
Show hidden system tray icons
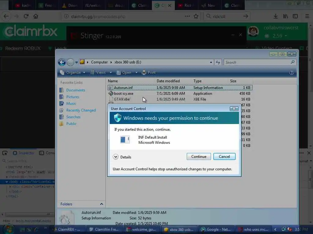[x=275, y=229]
